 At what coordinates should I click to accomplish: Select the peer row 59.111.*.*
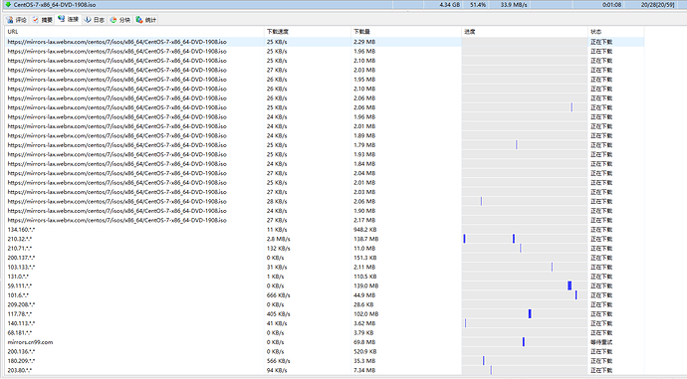325,285
